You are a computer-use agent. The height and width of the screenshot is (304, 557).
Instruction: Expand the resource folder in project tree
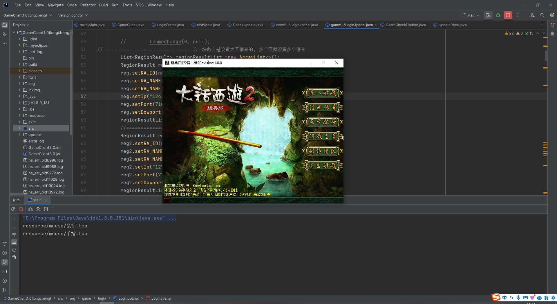19,115
